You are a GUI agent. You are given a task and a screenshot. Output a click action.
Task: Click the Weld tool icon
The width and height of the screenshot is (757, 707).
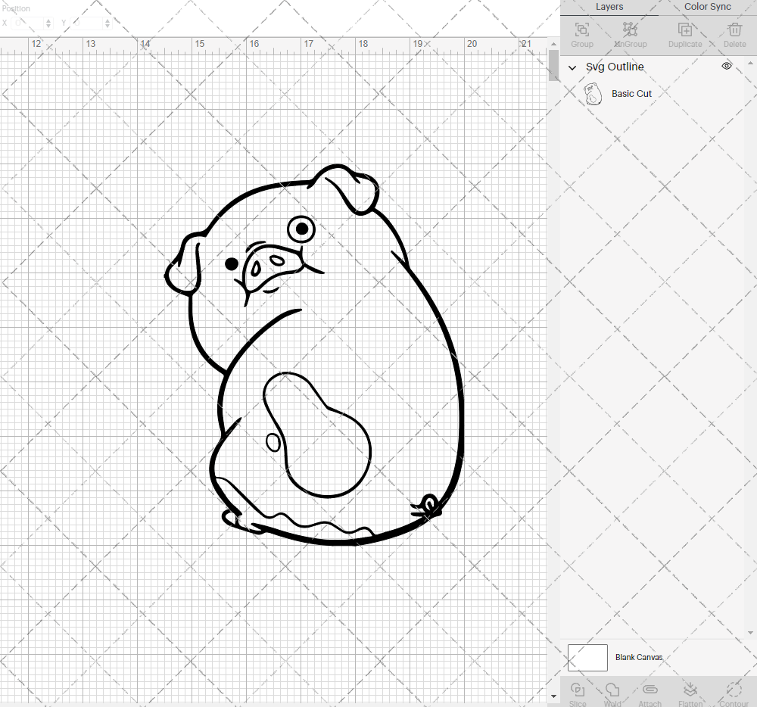point(612,690)
